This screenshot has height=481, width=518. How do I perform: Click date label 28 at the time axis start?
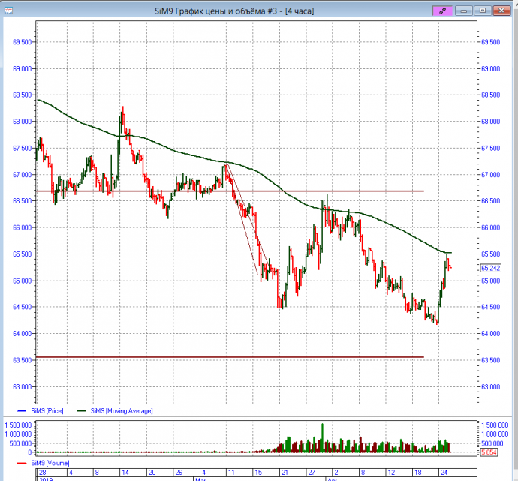42,473
